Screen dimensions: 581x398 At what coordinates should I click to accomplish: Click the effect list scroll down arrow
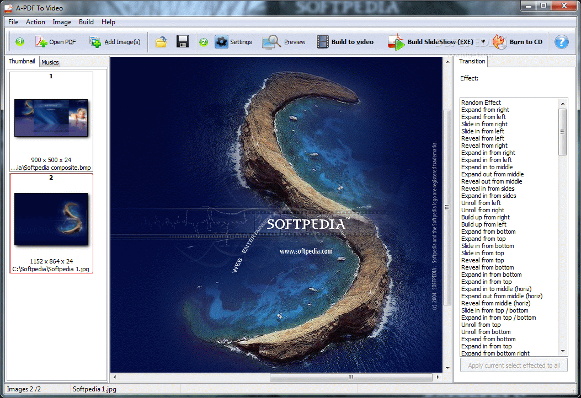563,351
